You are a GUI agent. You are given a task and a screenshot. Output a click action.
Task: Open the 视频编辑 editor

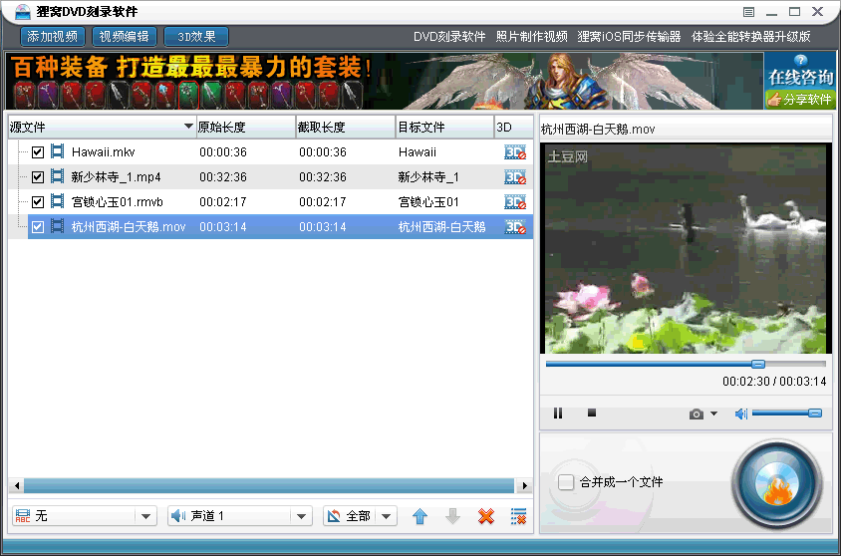point(125,37)
